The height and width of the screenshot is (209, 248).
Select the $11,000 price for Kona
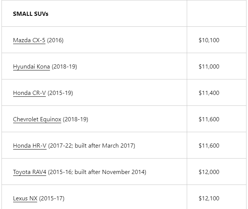click(x=209, y=67)
